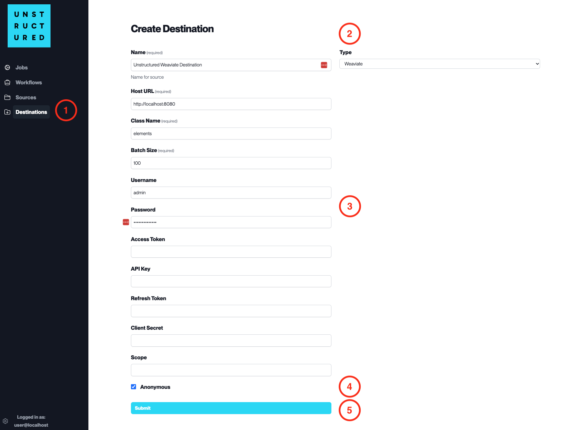
Task: Click the password manager icon in Name field
Action: click(324, 65)
